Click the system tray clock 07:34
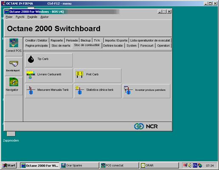The width and height of the screenshot is (219, 170). pos(210,165)
